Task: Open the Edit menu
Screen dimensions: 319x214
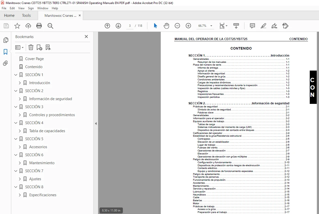Action: tap(12, 8)
